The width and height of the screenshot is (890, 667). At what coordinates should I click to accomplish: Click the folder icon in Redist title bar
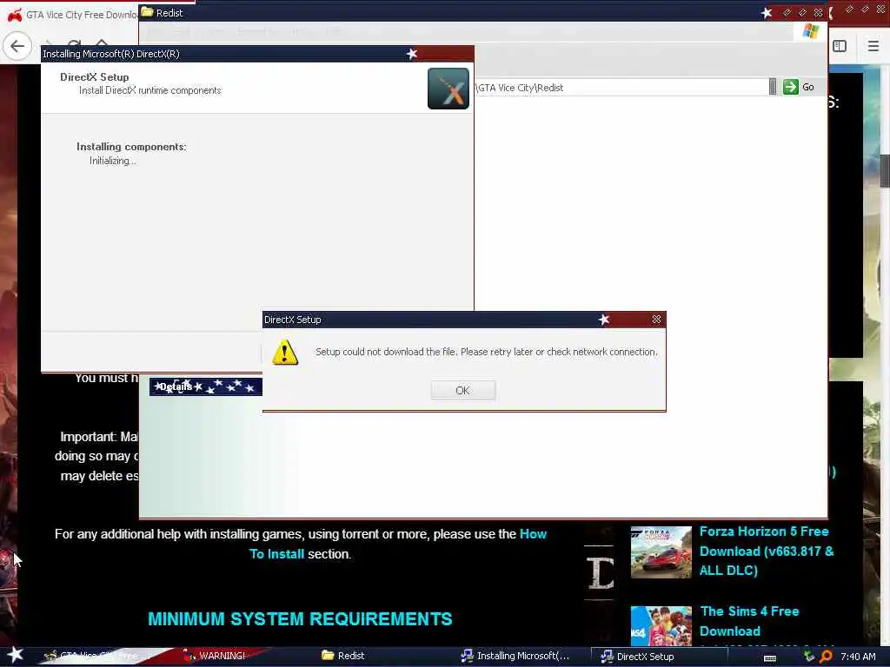click(147, 12)
